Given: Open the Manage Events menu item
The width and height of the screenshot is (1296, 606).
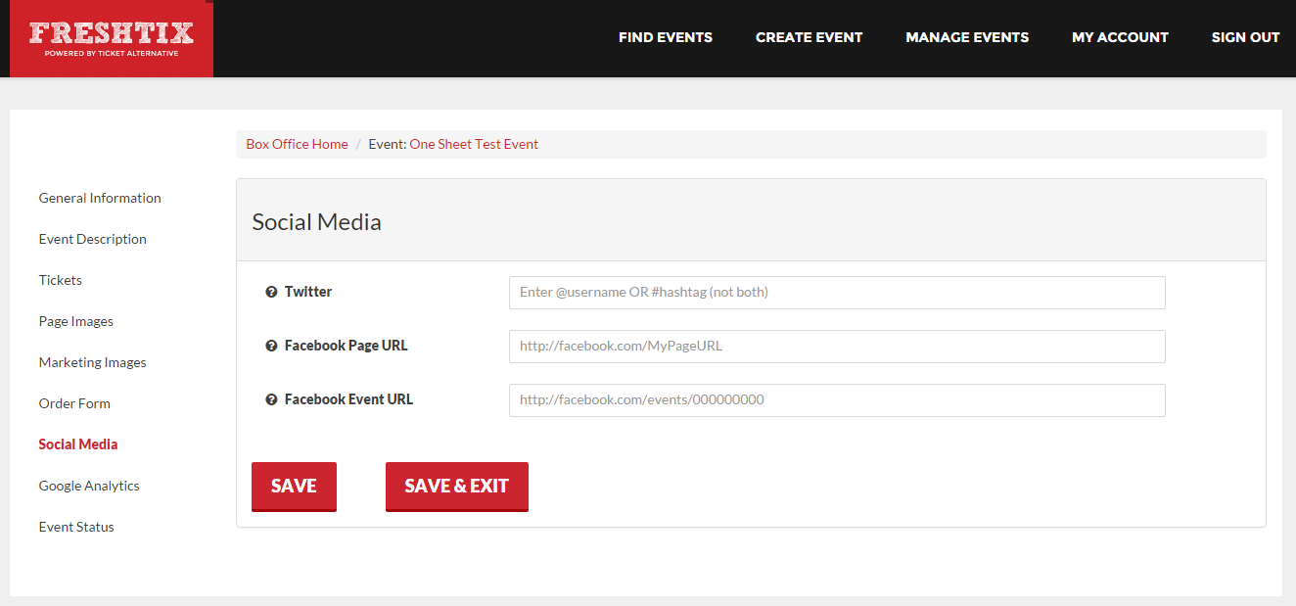Looking at the screenshot, I should 967,37.
